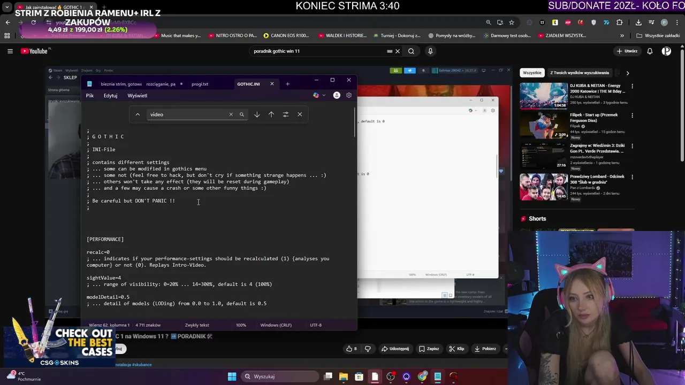The image size is (685, 385).
Task: Open options menu for Filipek video
Action: point(632,115)
